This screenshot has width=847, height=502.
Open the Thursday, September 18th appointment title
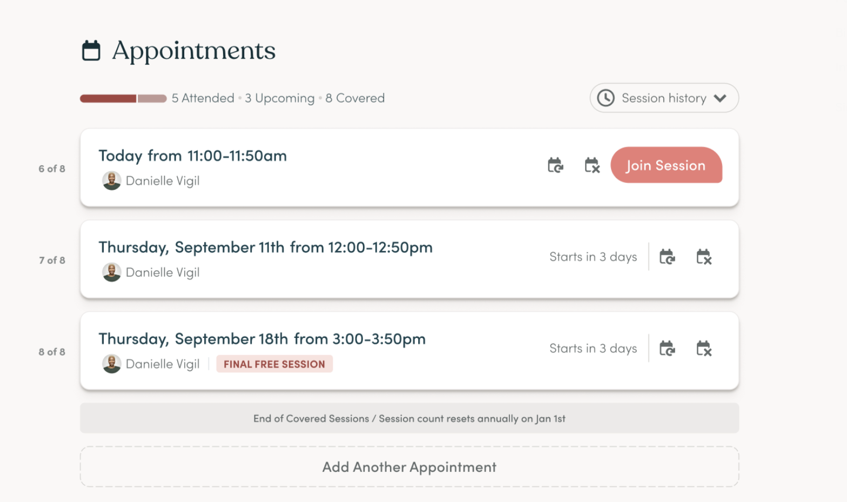pos(262,339)
